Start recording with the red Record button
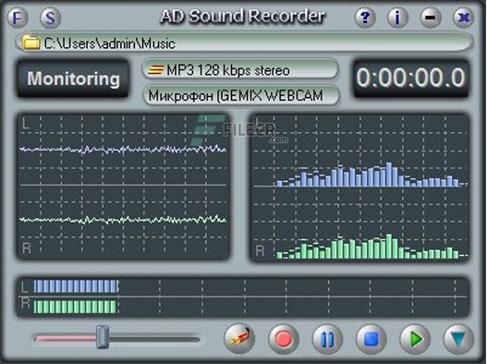 [284, 339]
